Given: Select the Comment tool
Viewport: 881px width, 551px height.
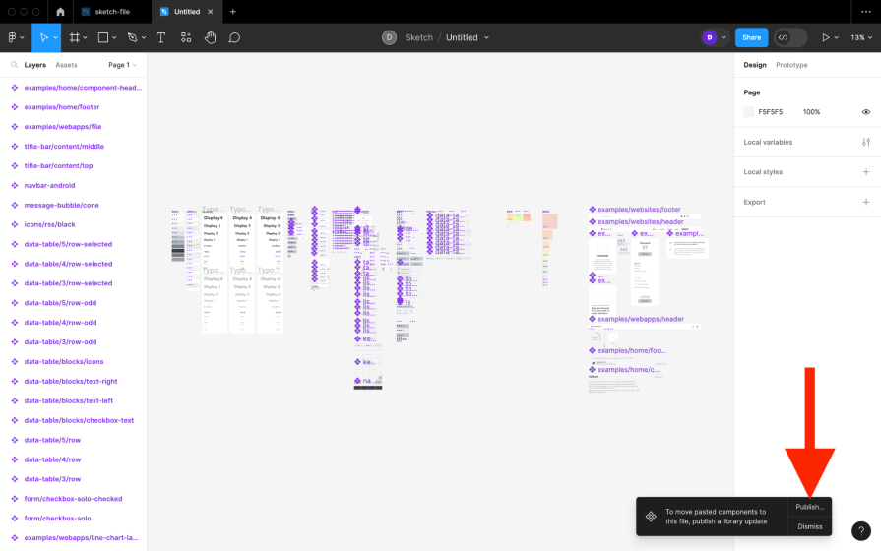Looking at the screenshot, I should [x=234, y=37].
